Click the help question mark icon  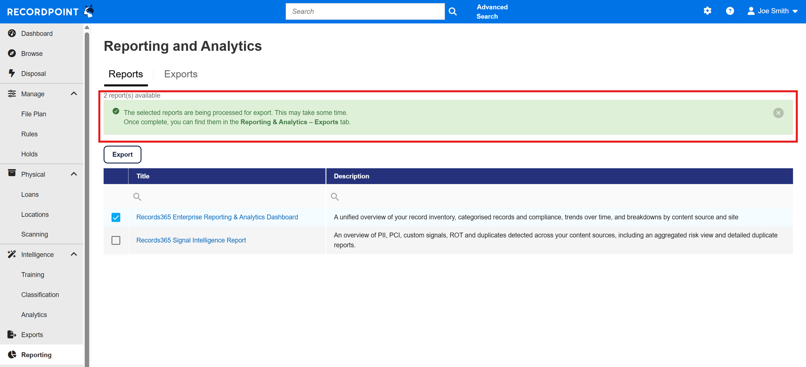click(730, 11)
